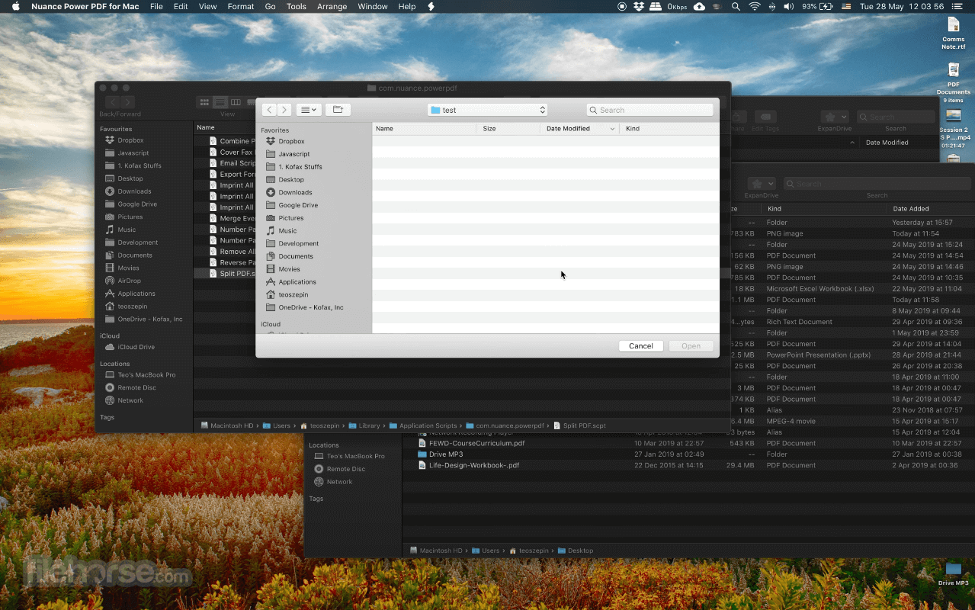Select Development in the dialog sidebar

click(298, 243)
